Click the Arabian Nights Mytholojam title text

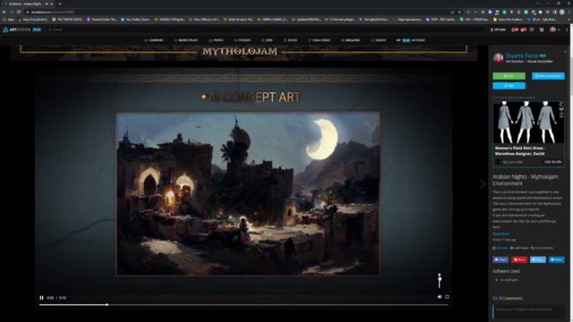[526, 180]
